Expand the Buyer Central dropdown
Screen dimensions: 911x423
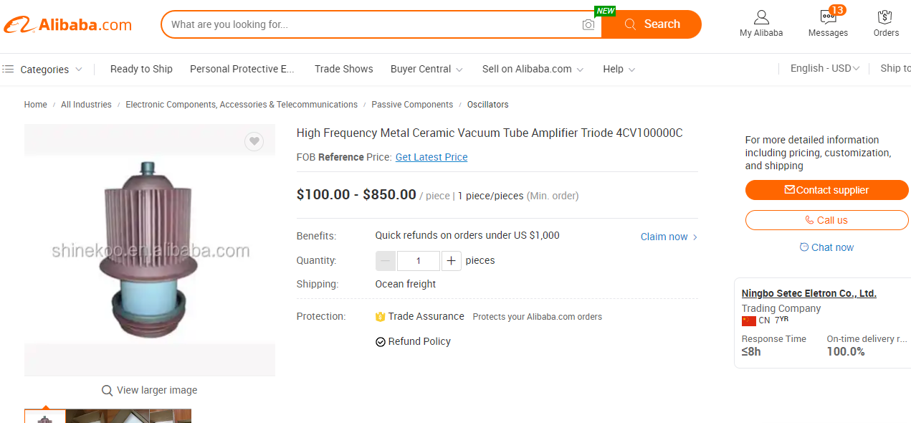click(426, 70)
